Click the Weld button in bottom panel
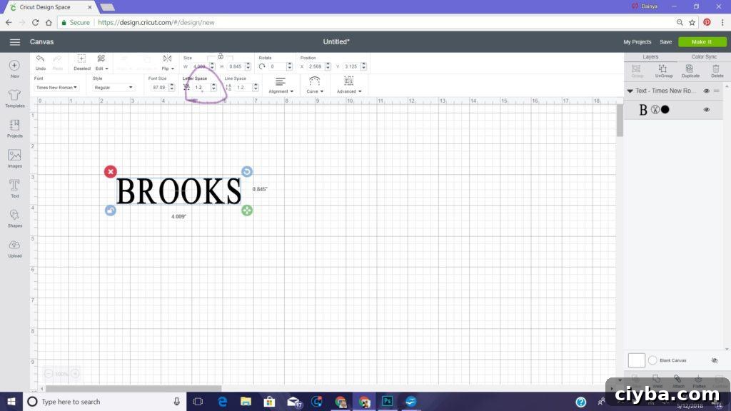This screenshot has width=731, height=411. [x=657, y=381]
